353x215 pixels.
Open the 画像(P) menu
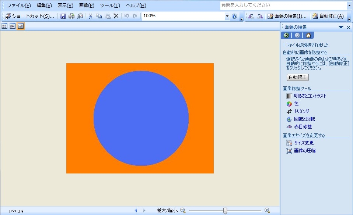[x=87, y=6]
